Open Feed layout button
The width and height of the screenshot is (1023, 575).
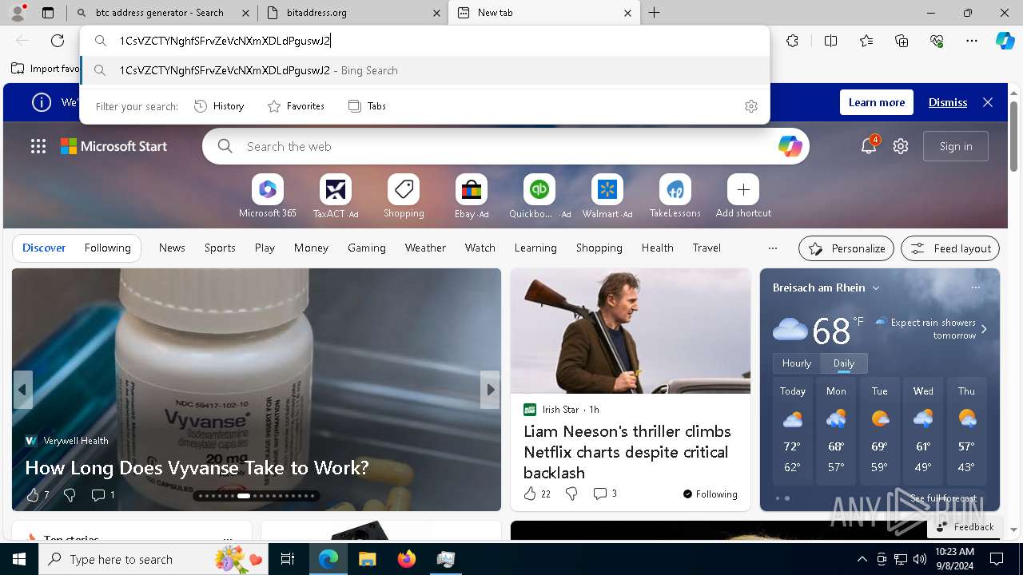pyautogui.click(x=950, y=248)
